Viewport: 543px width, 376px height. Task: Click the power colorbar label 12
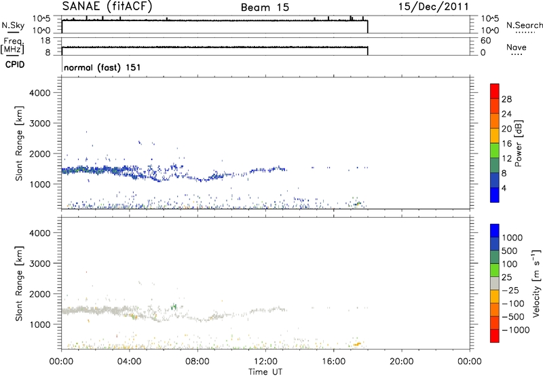pyautogui.click(x=506, y=159)
